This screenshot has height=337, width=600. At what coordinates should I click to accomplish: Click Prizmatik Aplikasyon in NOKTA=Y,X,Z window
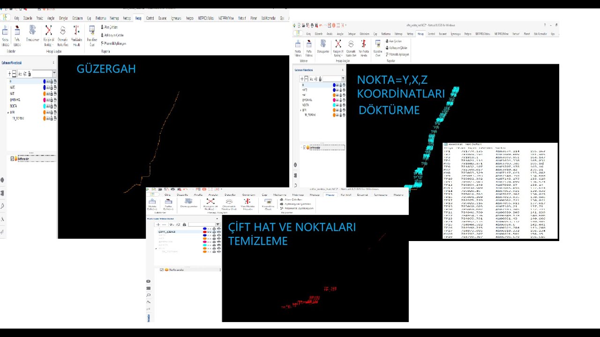point(397,54)
